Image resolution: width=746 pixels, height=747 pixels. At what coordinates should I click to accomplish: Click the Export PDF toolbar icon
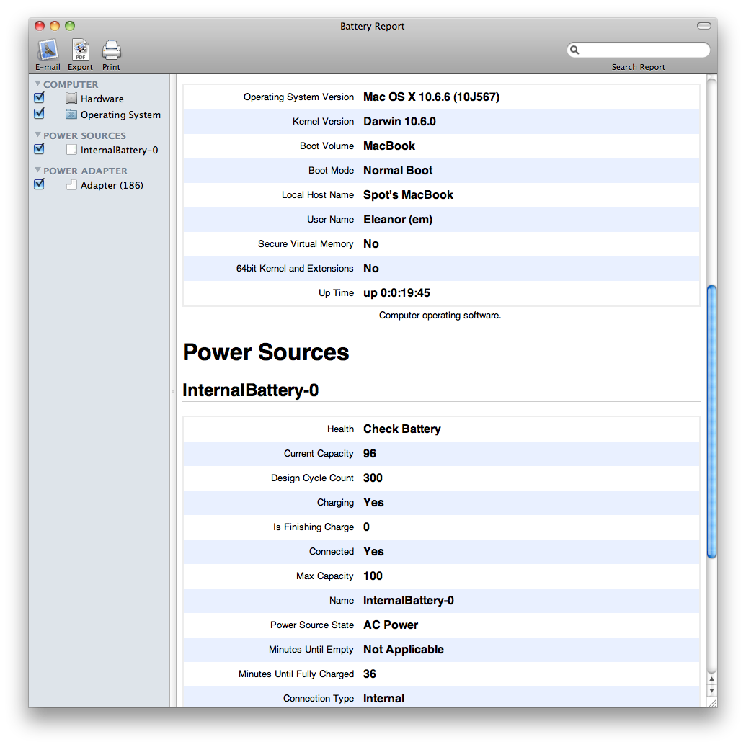[81, 50]
